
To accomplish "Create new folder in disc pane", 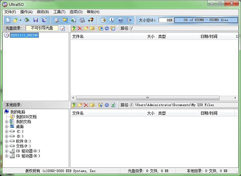I will pyautogui.click(x=86, y=28).
